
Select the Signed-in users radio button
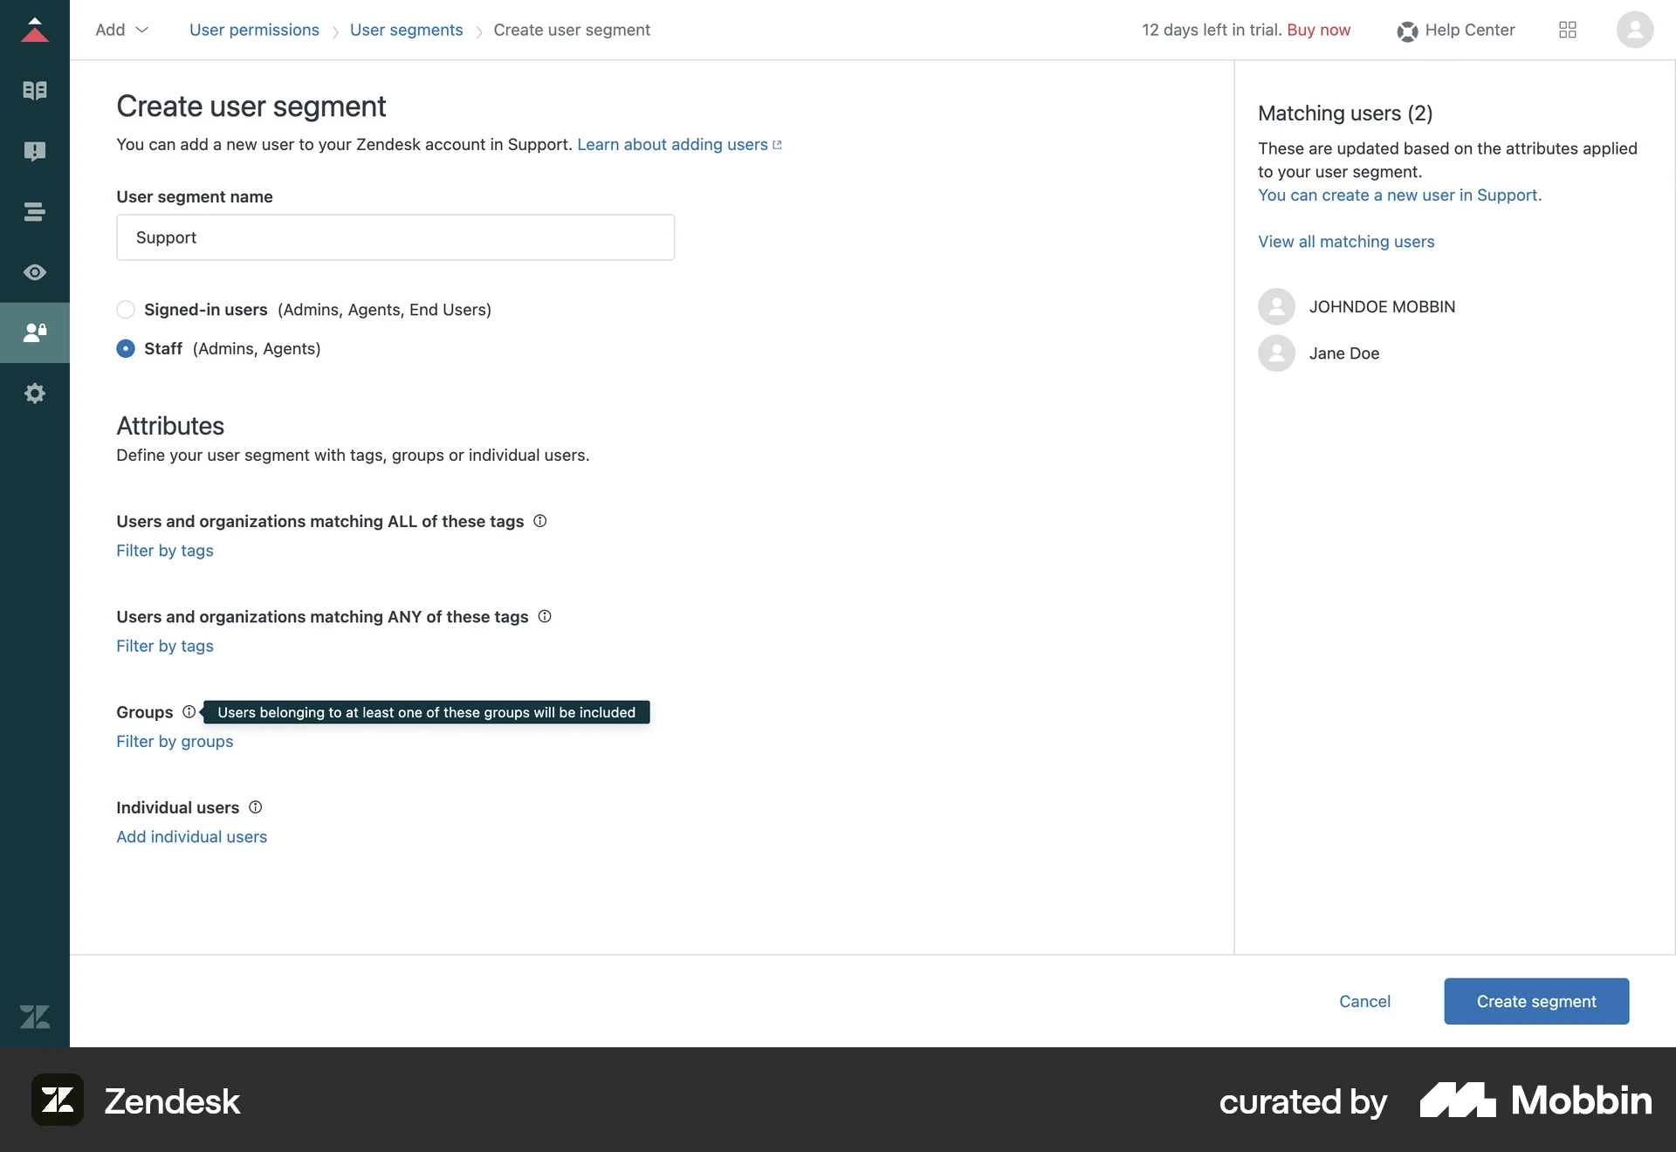coord(125,309)
